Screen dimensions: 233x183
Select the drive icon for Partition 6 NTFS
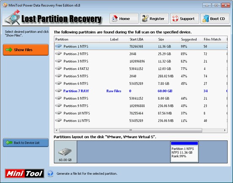(59, 83)
